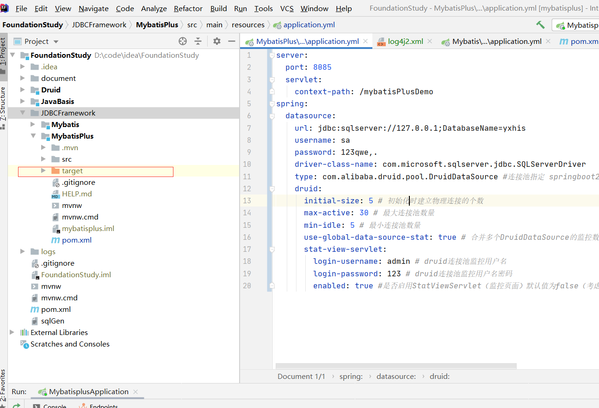Open the Build menu
This screenshot has height=408, width=599.
218,8
